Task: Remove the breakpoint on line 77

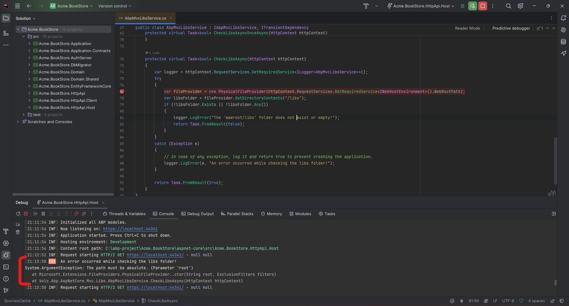Action: tap(122, 91)
